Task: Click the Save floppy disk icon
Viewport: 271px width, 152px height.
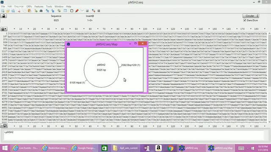Action: [x=13, y=11]
